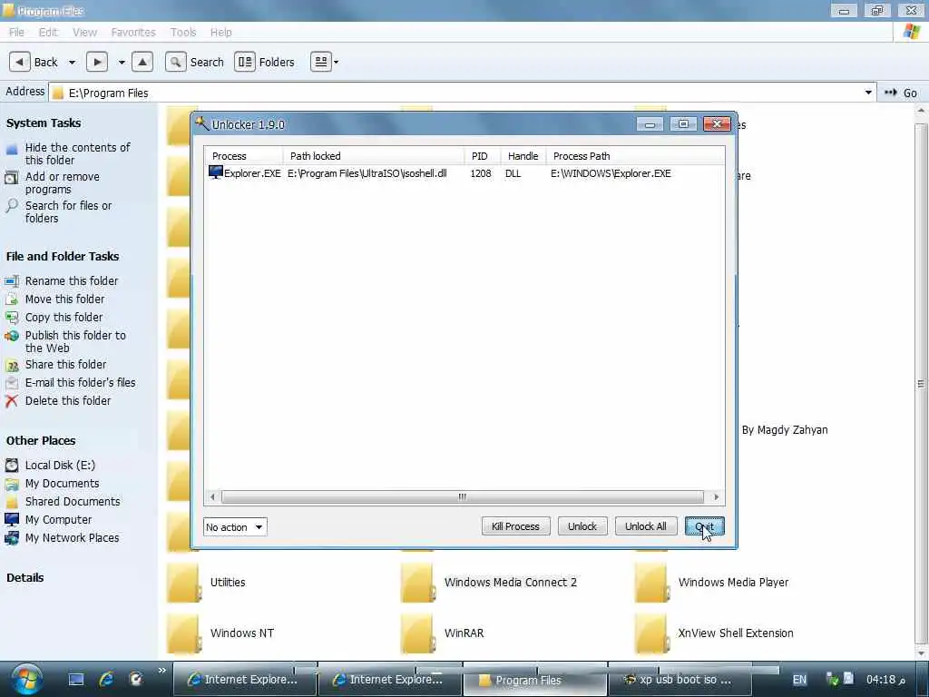Click the red X Delete this folder icon

(11, 400)
